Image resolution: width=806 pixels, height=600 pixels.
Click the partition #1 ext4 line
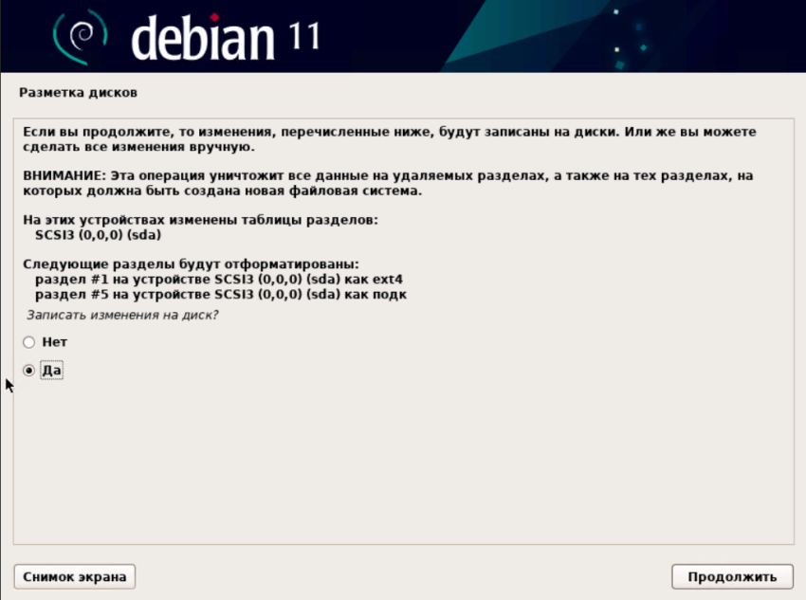[219, 280]
